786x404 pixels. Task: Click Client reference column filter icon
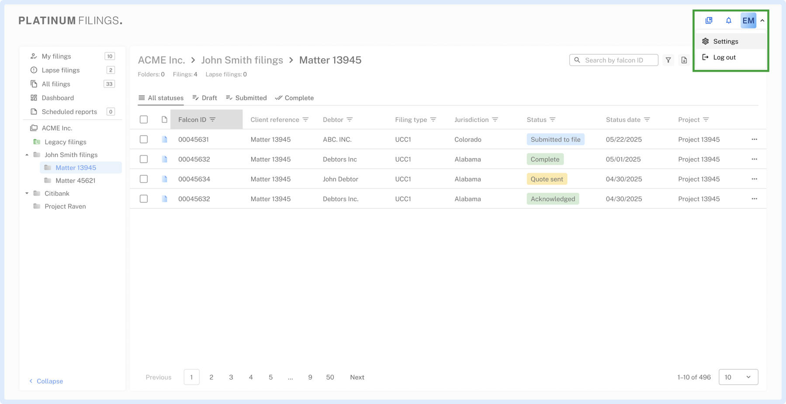coord(305,120)
